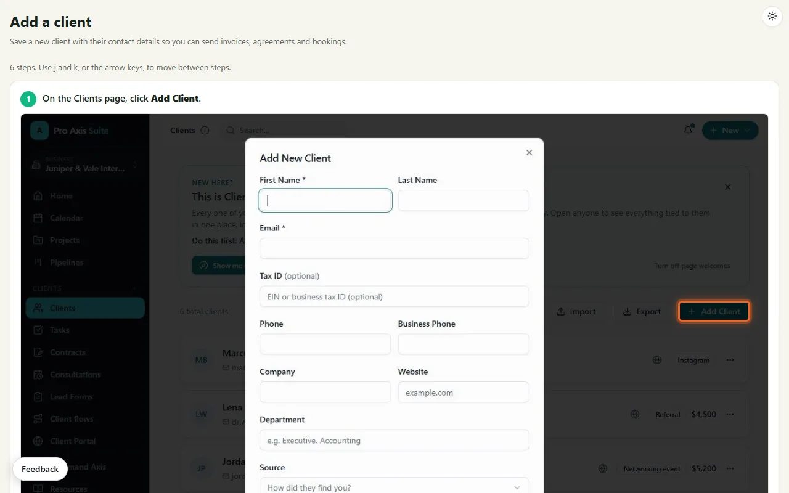
Task: Open Home in the sidebar
Action: point(85,196)
